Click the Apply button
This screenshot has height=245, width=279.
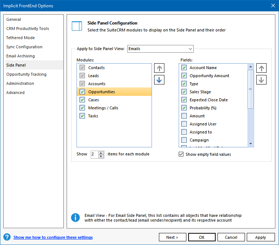coord(260,237)
